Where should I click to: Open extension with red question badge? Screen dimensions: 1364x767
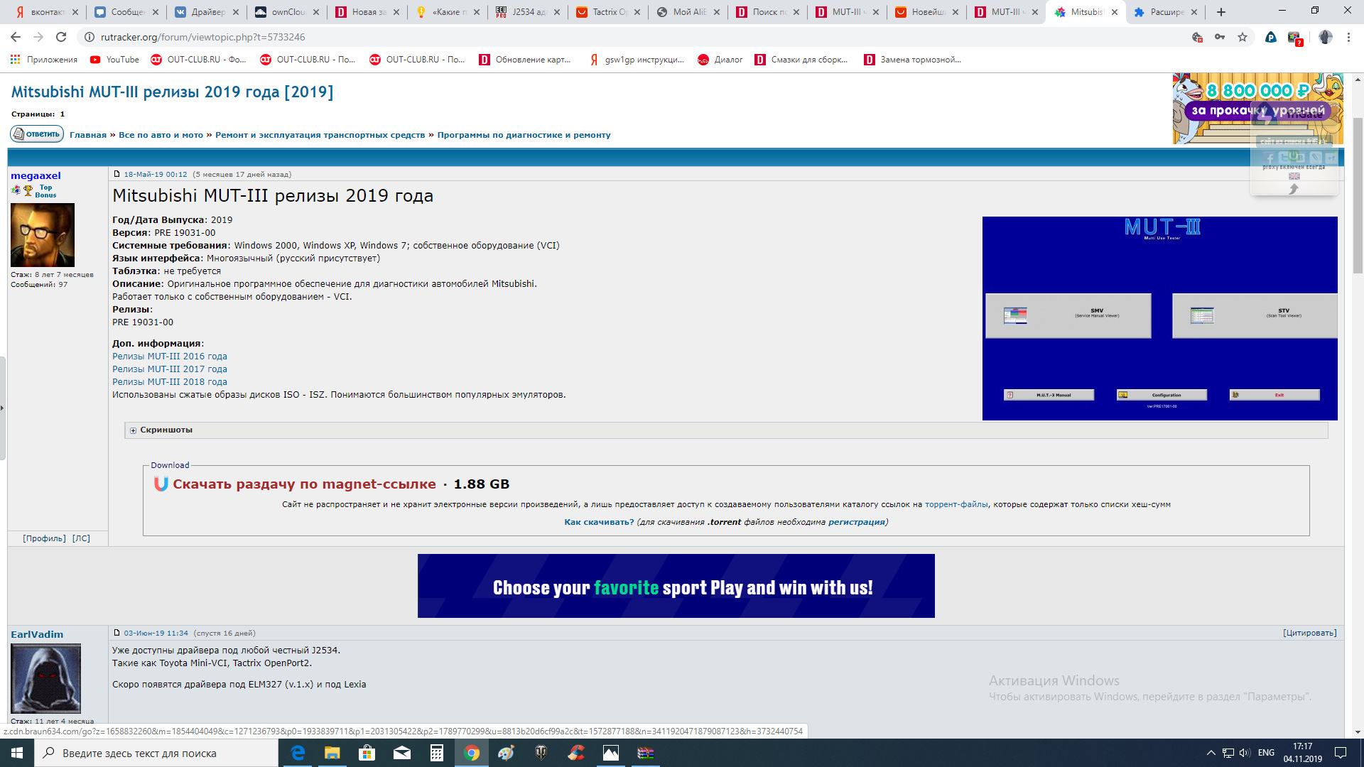1294,38
